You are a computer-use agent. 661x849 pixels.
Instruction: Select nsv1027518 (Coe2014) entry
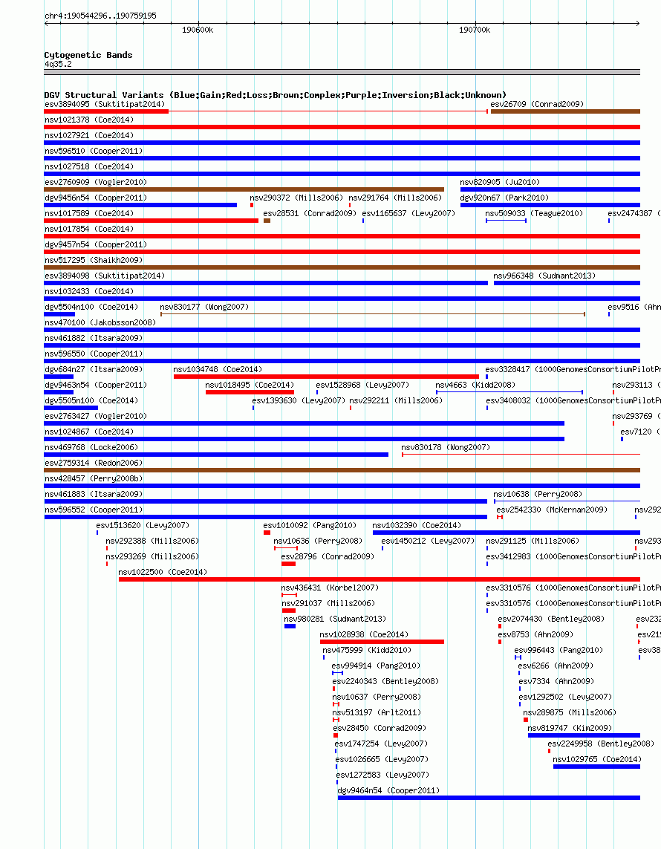[342, 174]
